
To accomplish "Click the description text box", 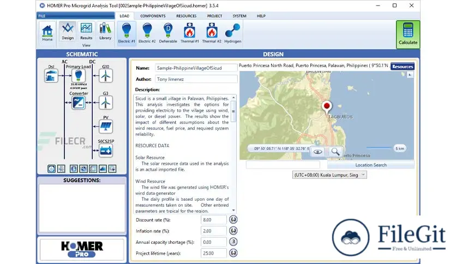I will pyautogui.click(x=182, y=154).
